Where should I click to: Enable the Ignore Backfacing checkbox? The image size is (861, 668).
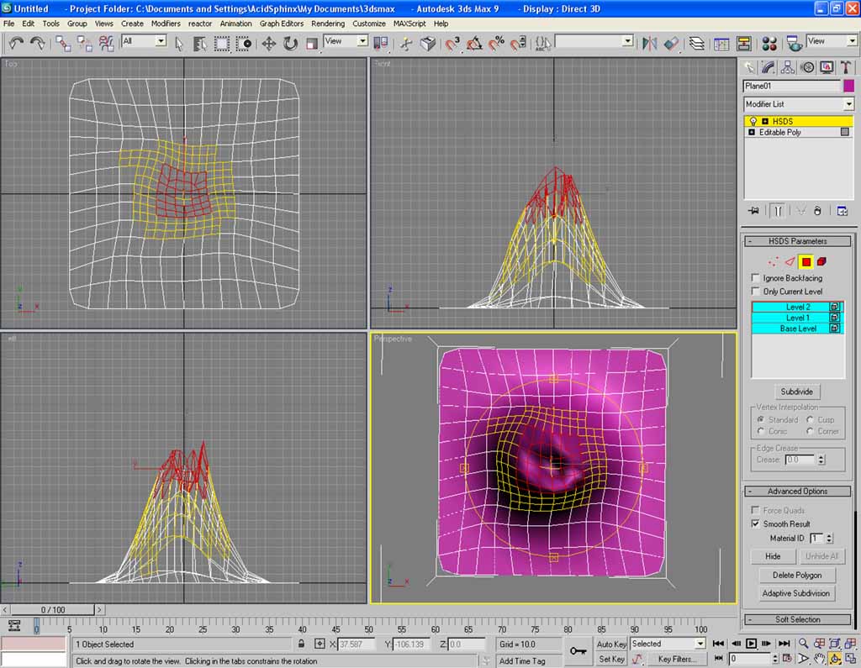click(755, 278)
